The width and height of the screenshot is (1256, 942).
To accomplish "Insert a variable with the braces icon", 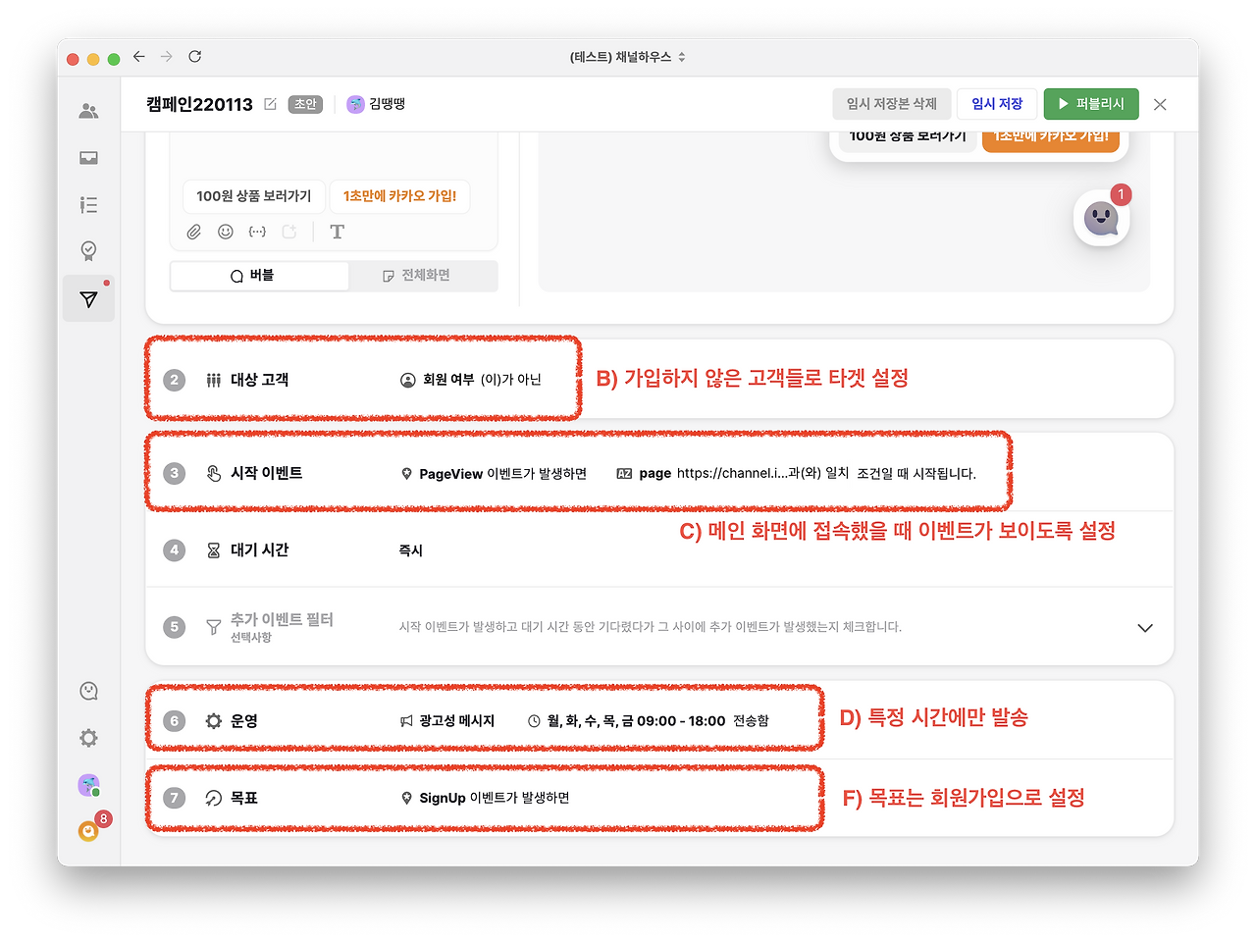I will tap(257, 232).
